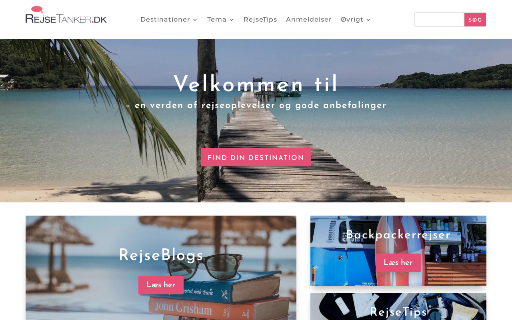Click the RejseTanker.dk logo
The image size is (512, 320).
click(66, 15)
